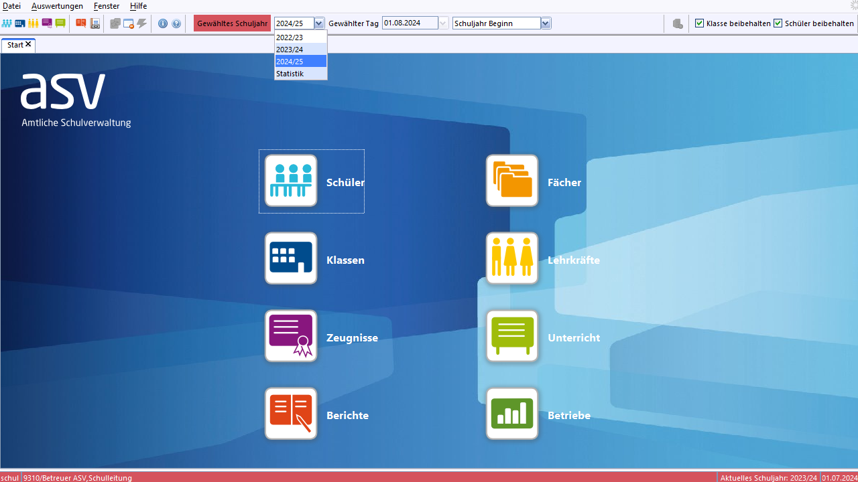Click the Schüler tile label
The height and width of the screenshot is (482, 858).
tap(345, 182)
